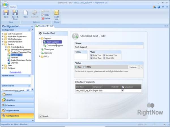This screenshot has width=170, height=127.
Task: Open the Audit Log
Action: [x=56, y=15]
